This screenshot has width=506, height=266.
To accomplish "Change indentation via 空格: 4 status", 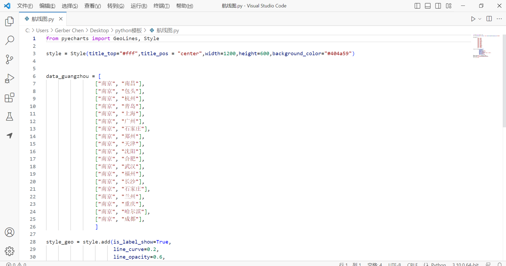I will point(375,264).
